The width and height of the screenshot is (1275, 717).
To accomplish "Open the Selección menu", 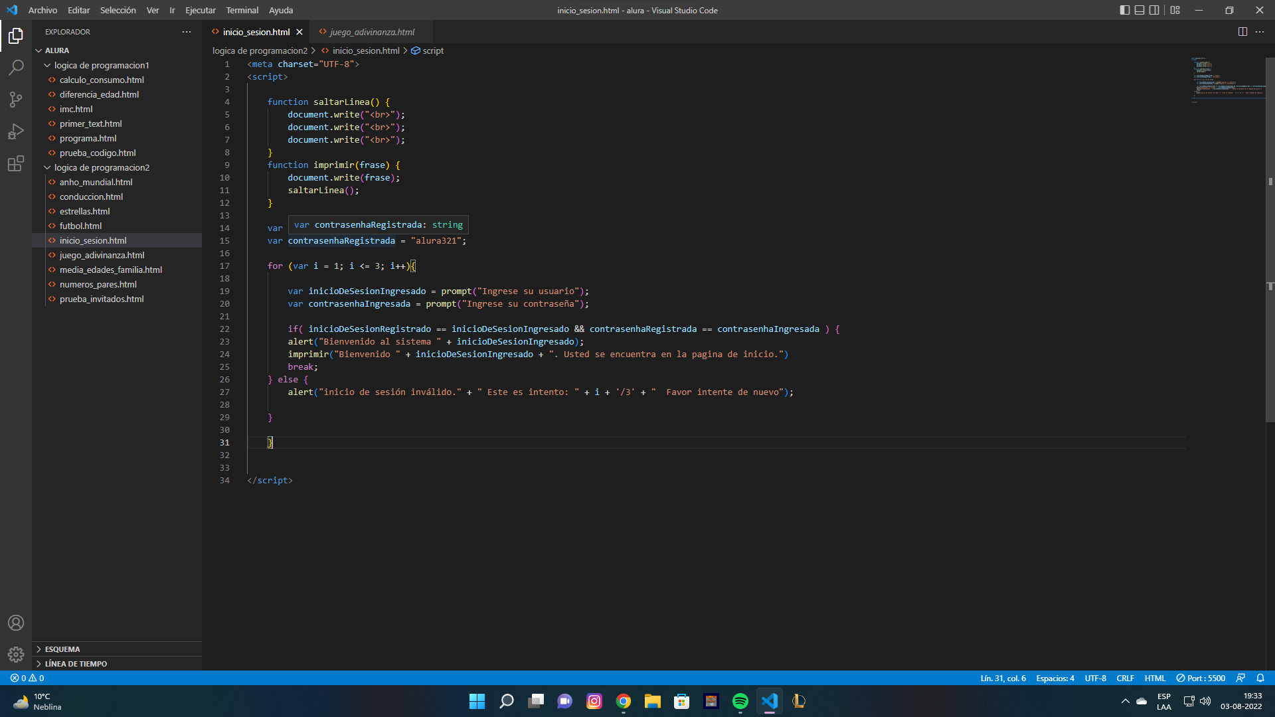I will 118,10.
